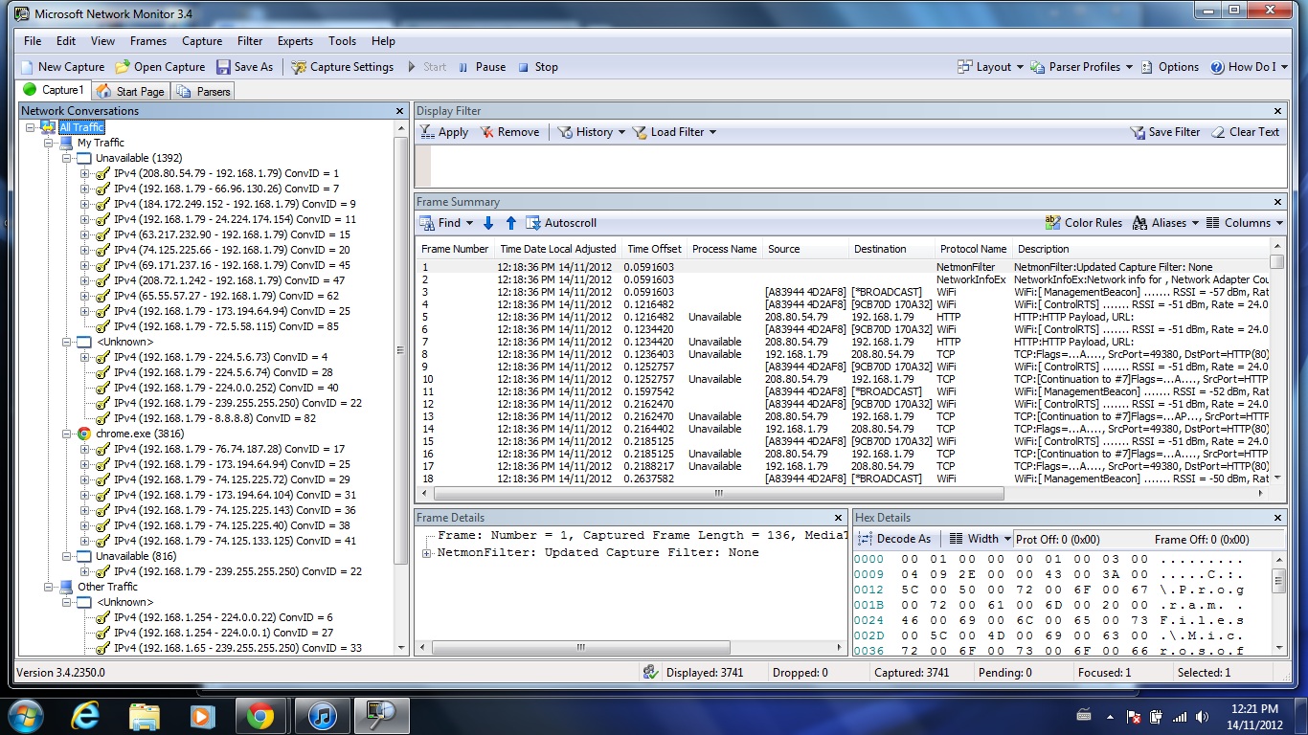Click the blue up arrow in Frame Summary

coord(510,223)
